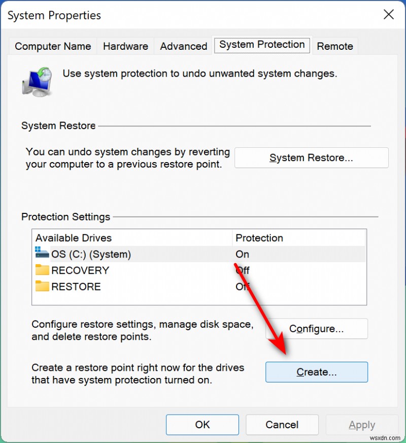Screen dimensions: 406x443
Task: Open the Remote tab
Action: pos(335,46)
